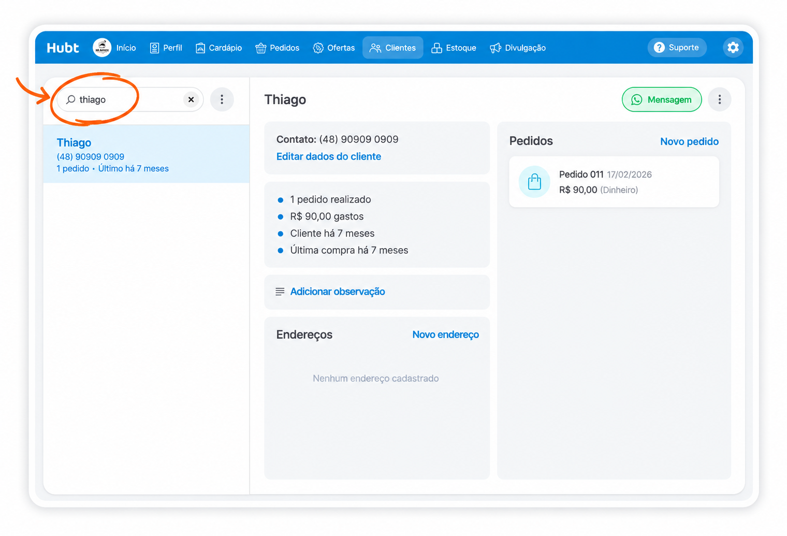Click the Suporte button
This screenshot has width=787, height=536.
pyautogui.click(x=677, y=48)
